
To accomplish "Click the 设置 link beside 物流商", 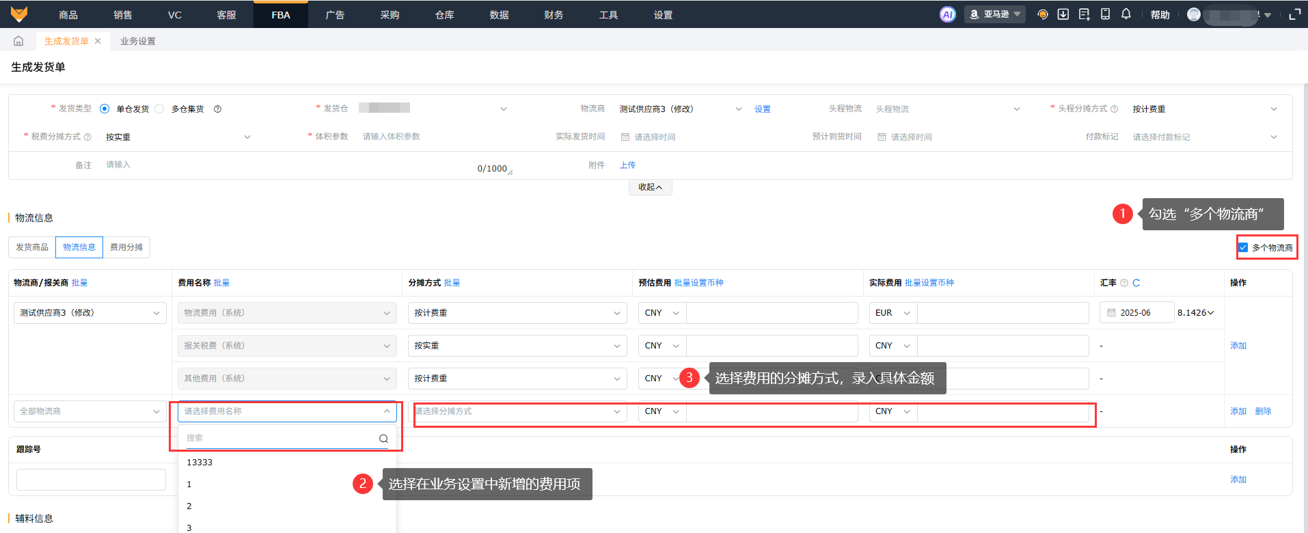I will [x=763, y=109].
